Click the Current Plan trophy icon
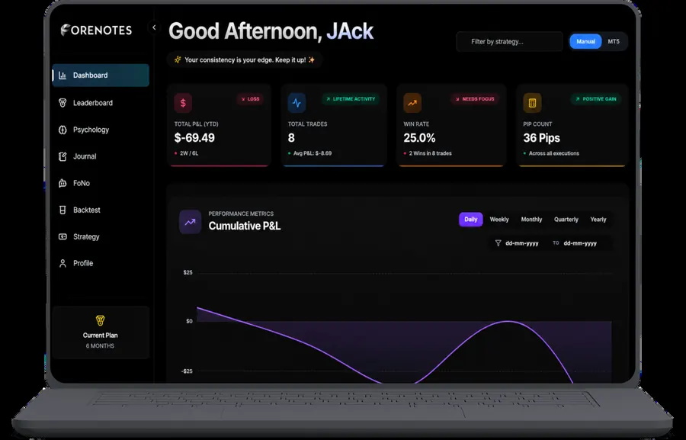 point(100,320)
